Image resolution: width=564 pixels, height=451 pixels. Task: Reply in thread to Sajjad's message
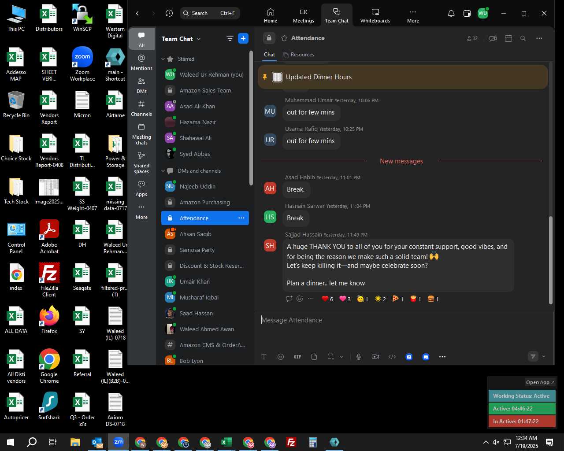click(289, 299)
